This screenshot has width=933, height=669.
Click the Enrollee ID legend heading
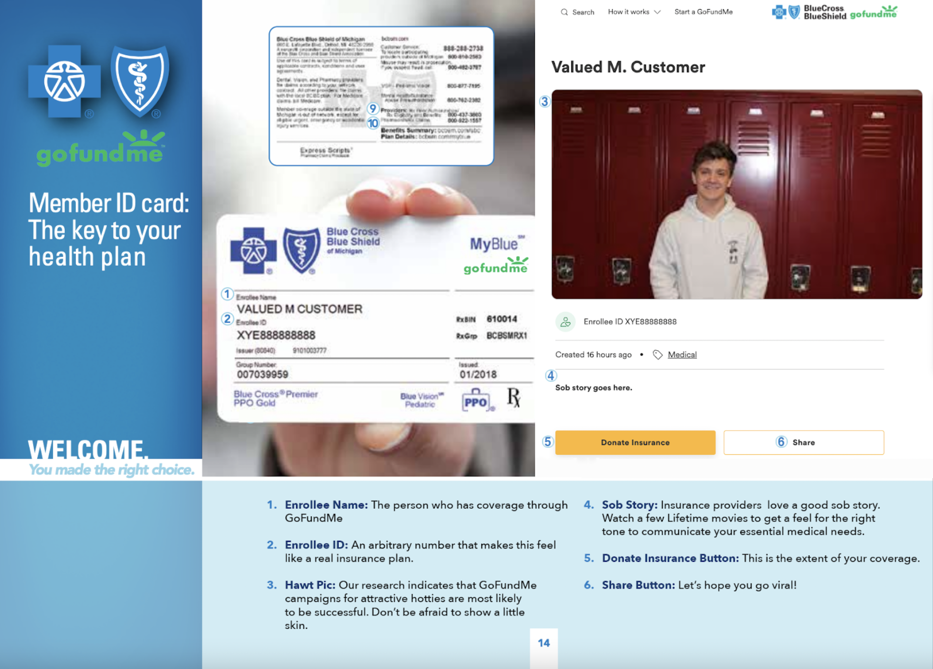point(316,545)
